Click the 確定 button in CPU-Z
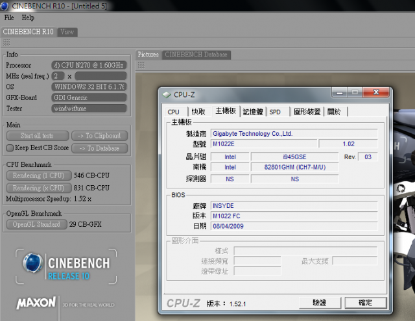 366,303
